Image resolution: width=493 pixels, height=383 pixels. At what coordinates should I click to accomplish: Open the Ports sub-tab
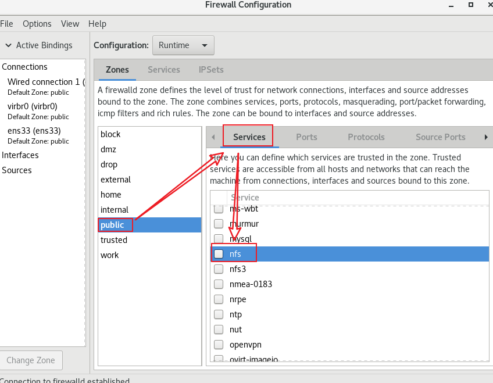click(306, 137)
